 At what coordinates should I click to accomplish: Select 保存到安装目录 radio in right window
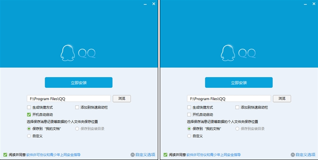(x=237, y=128)
